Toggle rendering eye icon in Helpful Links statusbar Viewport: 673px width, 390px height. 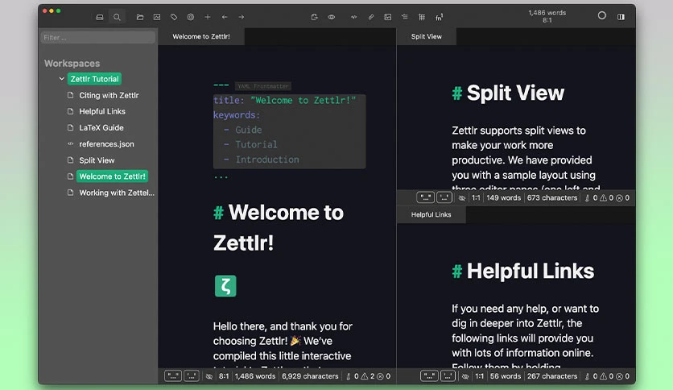[465, 376]
